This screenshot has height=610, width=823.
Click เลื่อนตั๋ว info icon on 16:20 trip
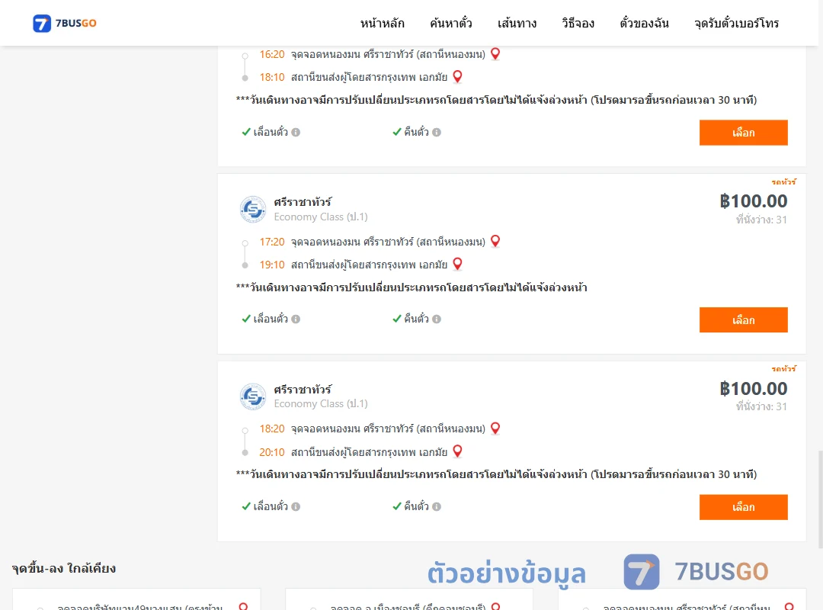tap(296, 133)
